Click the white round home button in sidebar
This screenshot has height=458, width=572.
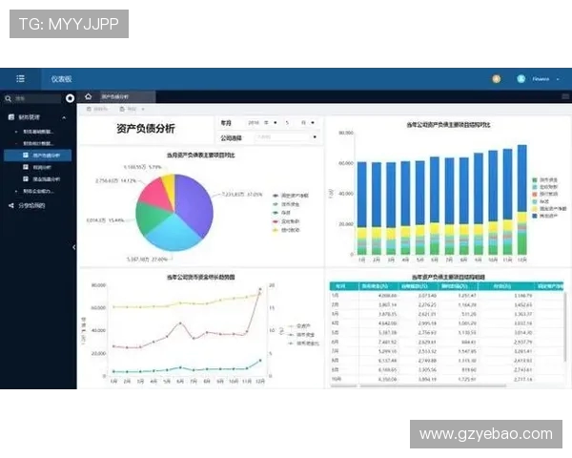pyautogui.click(x=70, y=98)
